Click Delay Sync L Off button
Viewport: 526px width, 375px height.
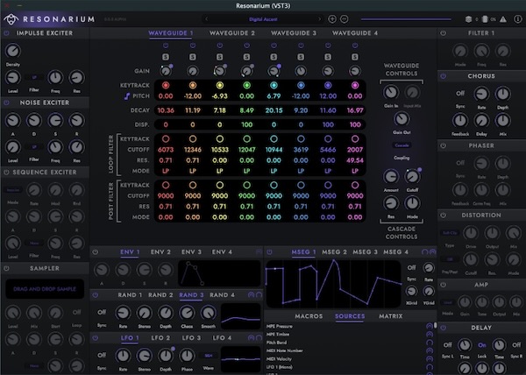(447, 345)
